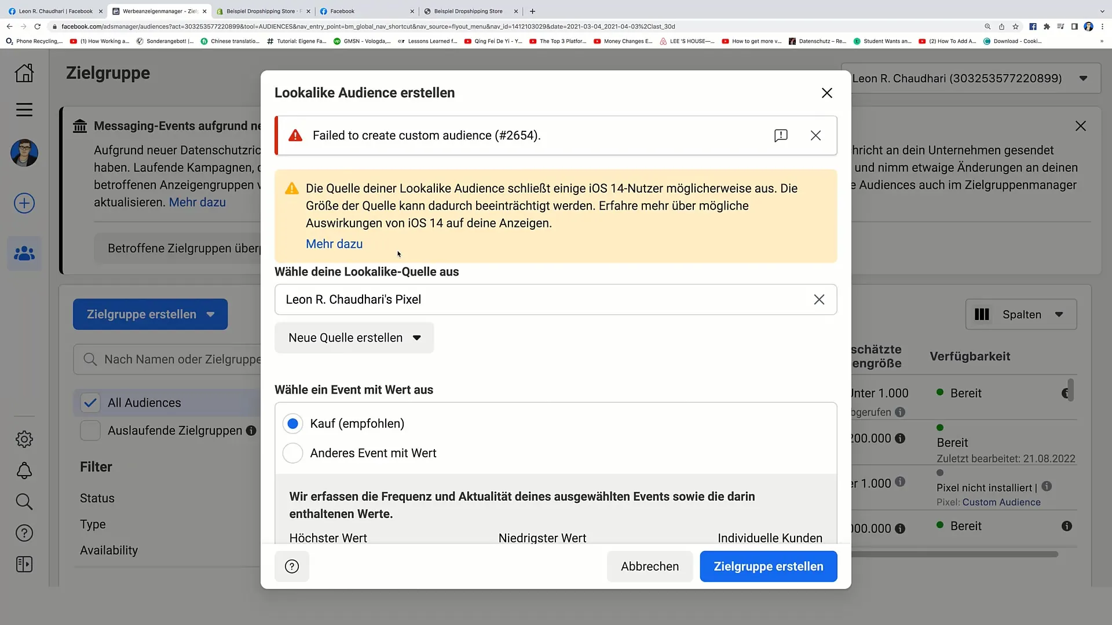Viewport: 1112px width, 625px height.
Task: Click info icon next to Auslaufende Zielgruppen
Action: (x=251, y=431)
